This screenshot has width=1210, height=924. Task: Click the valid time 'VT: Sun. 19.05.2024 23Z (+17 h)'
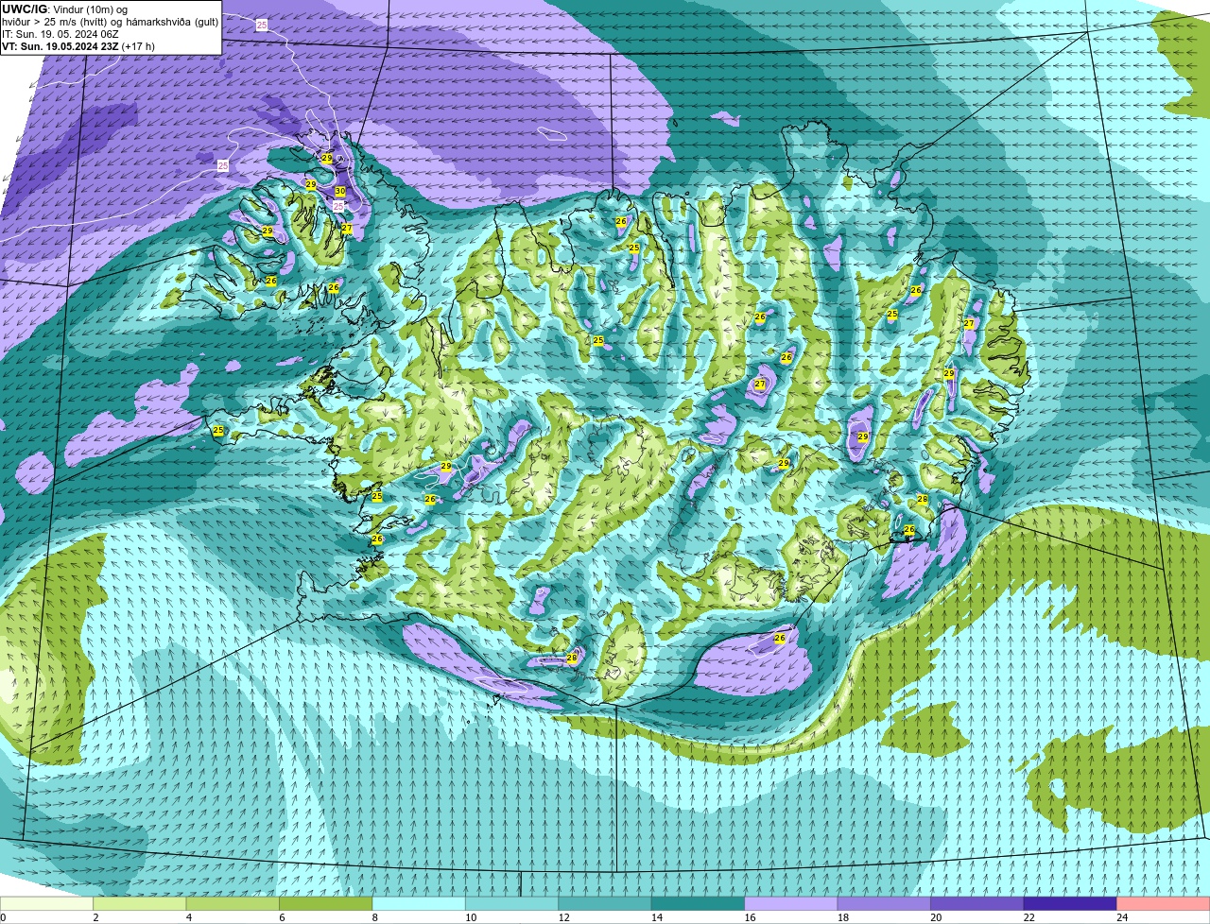click(78, 45)
